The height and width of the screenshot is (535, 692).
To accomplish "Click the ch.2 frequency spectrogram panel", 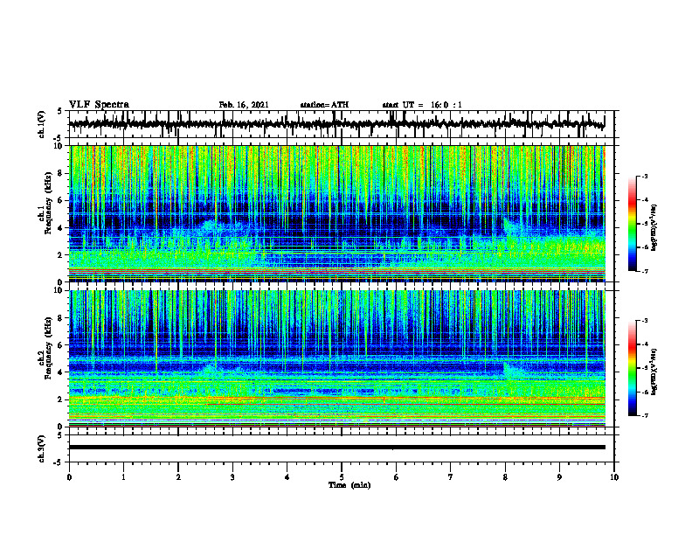I will 337,358.
